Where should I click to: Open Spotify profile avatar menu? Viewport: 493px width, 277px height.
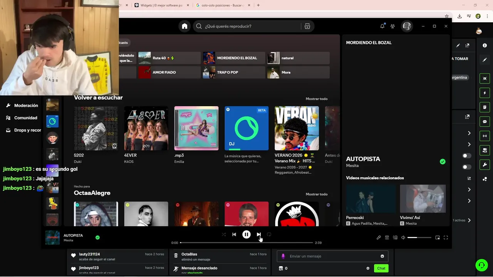(407, 26)
